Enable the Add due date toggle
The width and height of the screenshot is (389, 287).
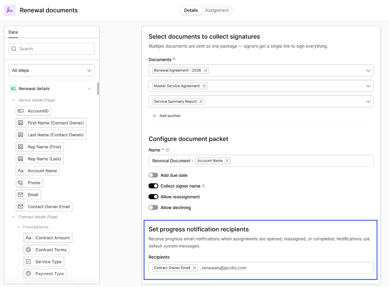(x=153, y=175)
